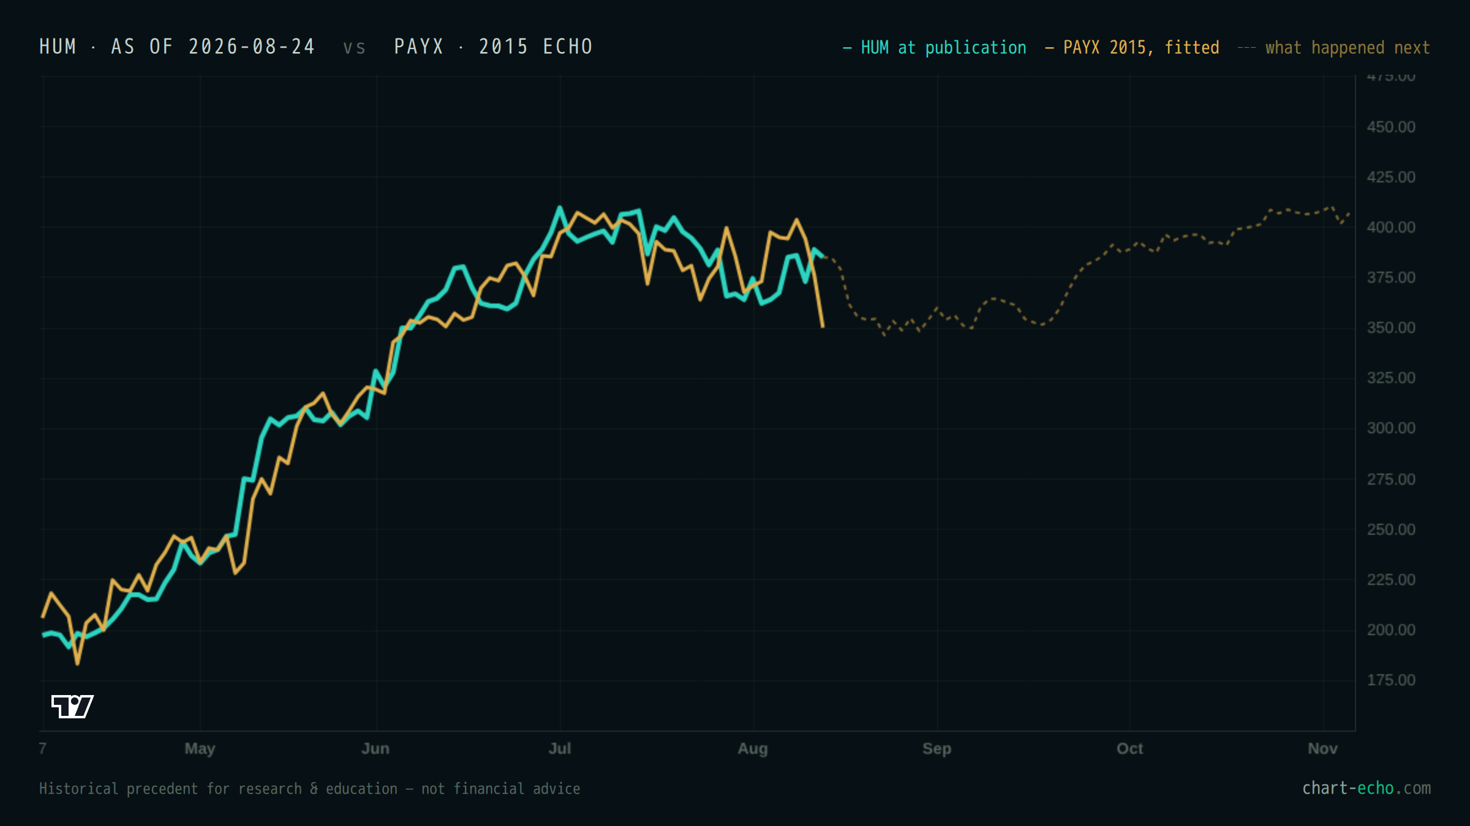Click the 'PAYX · 2015 ECHO' title text
The image size is (1470, 826).
point(493,47)
